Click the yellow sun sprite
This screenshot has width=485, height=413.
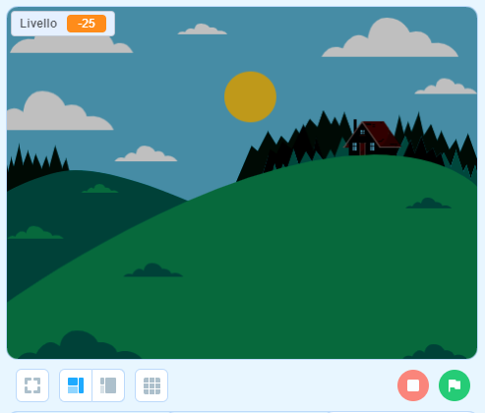250,96
